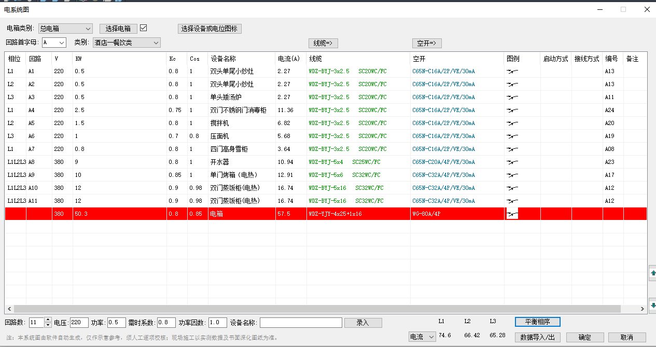The image size is (656, 347).
Task: Click the 需时系数 input field showing 0.8
Action: [x=166, y=323]
